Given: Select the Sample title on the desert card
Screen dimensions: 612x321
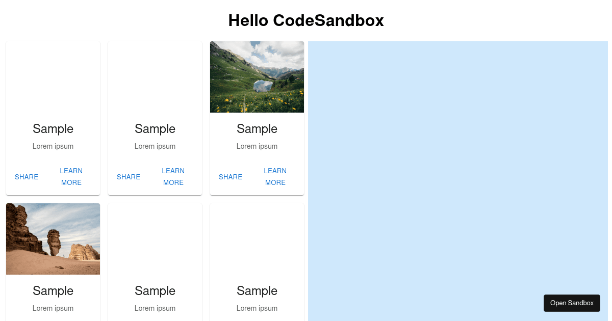Looking at the screenshot, I should click(x=53, y=291).
